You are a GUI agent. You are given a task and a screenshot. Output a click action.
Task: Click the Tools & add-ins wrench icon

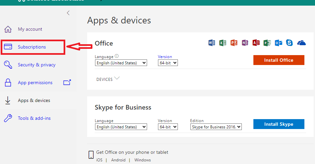coord(8,118)
